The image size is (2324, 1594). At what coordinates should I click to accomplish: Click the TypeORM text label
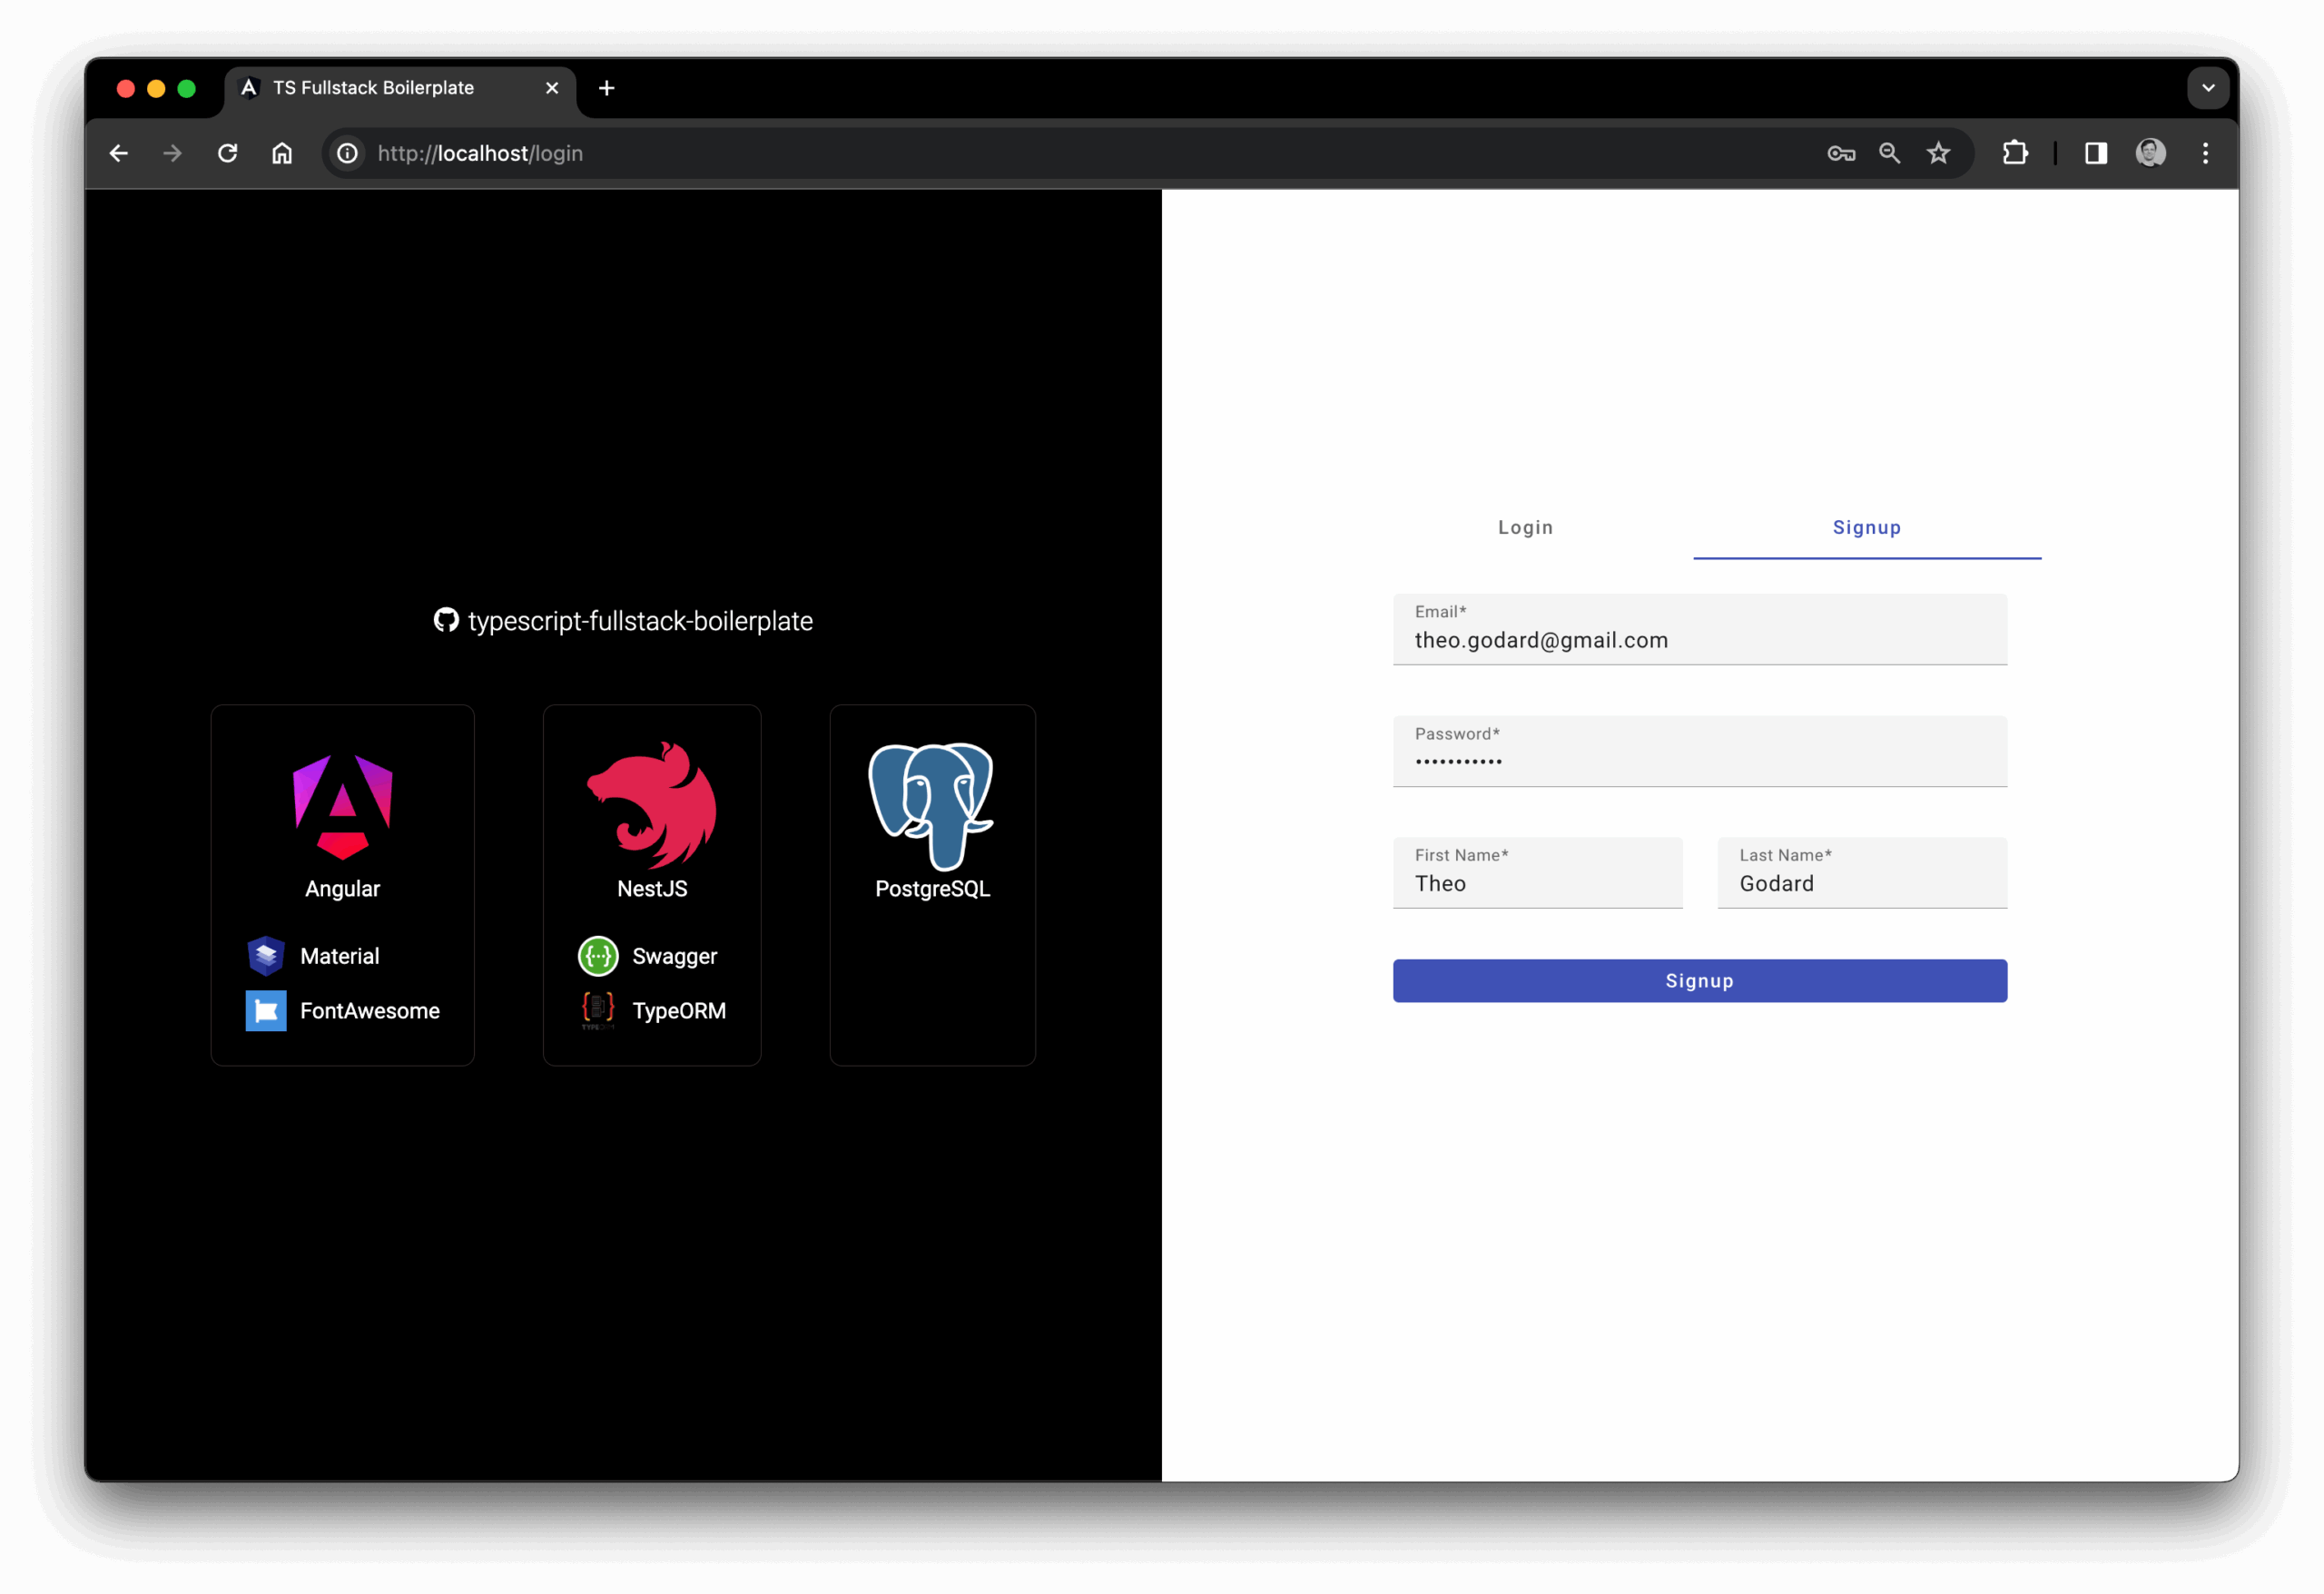click(x=679, y=1010)
